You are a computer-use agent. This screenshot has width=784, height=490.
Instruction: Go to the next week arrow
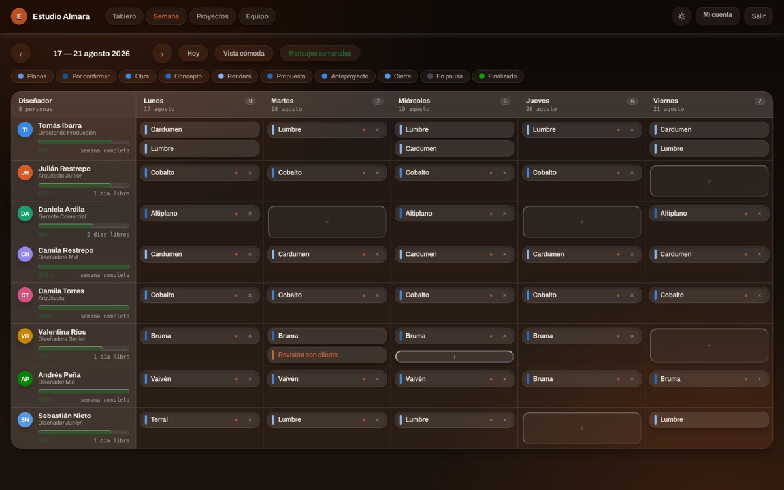coord(162,54)
